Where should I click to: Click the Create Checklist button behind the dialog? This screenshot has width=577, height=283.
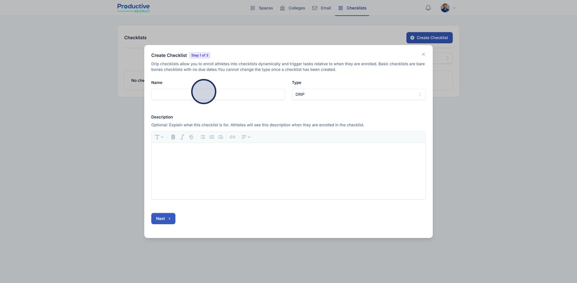pos(429,38)
